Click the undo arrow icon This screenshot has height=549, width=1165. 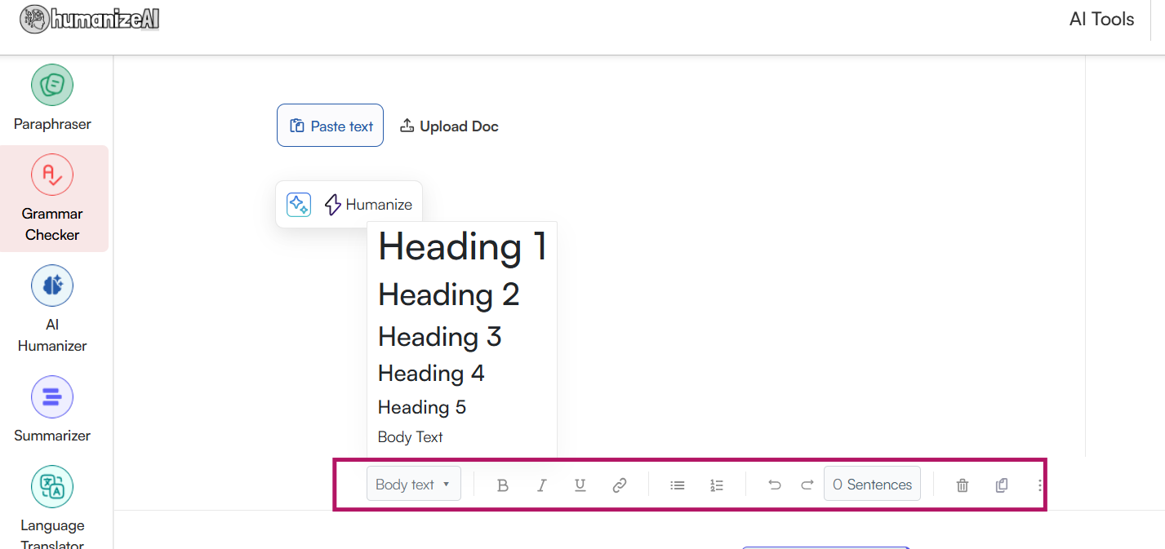click(x=774, y=485)
